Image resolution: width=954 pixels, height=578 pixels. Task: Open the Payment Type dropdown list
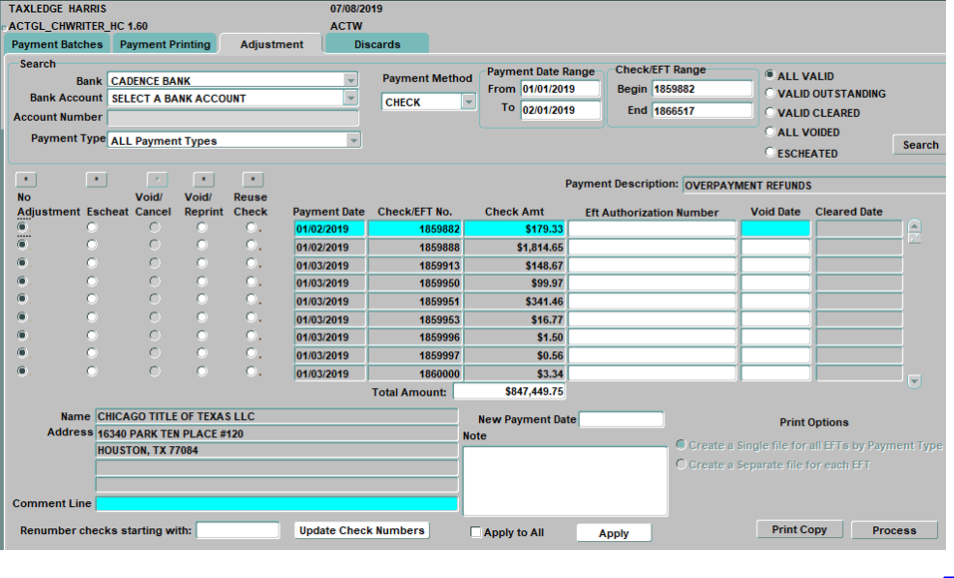(x=353, y=141)
